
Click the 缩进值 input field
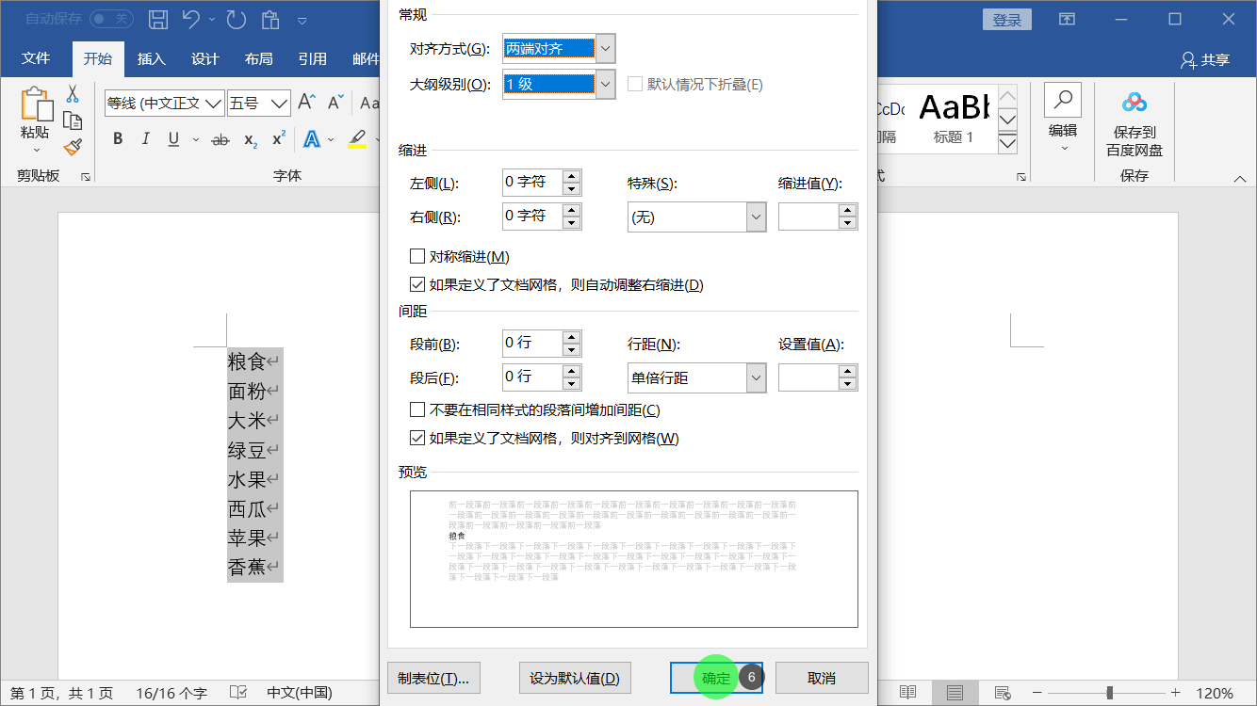[x=808, y=217]
